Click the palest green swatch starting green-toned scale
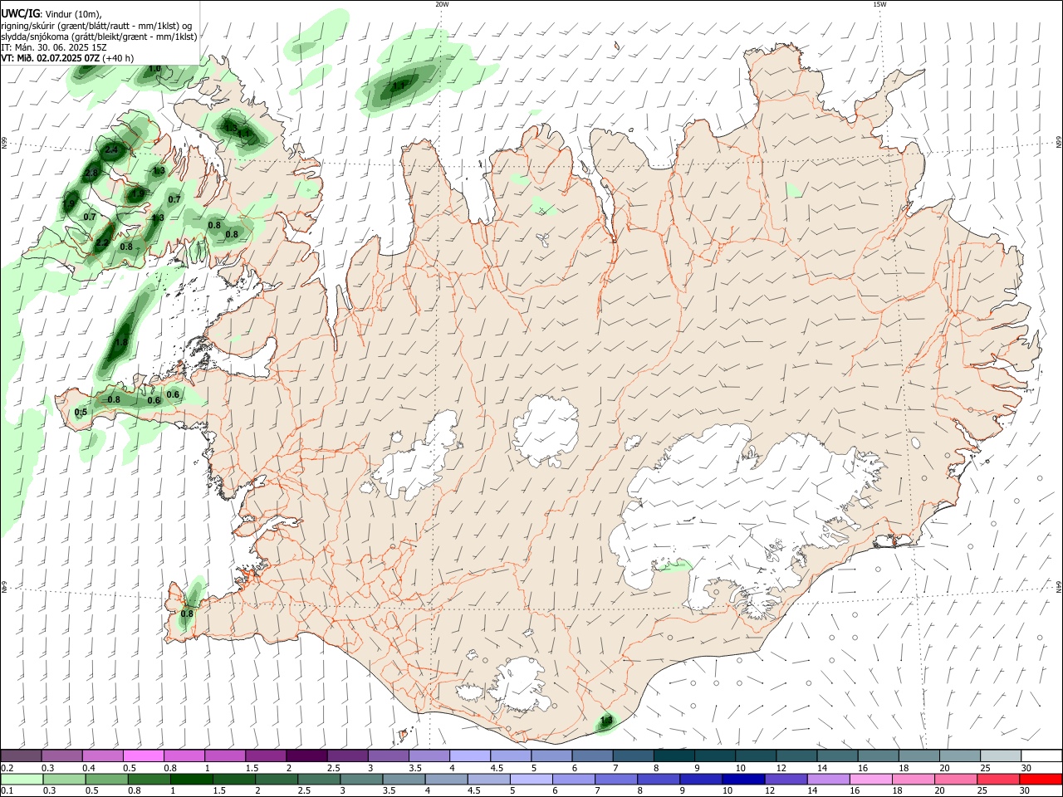This screenshot has width=1063, height=797. click(x=22, y=779)
